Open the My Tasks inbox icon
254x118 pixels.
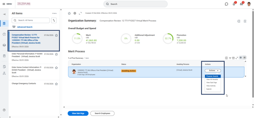tap(241, 4)
